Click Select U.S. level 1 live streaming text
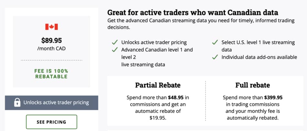Image resolution: width=307 pixels, height=131 pixels. click(258, 46)
